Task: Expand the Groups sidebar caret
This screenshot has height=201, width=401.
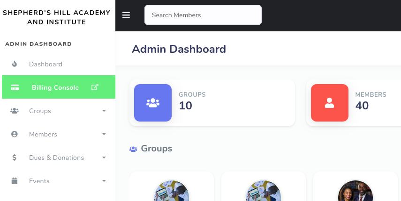Action: pyautogui.click(x=104, y=111)
